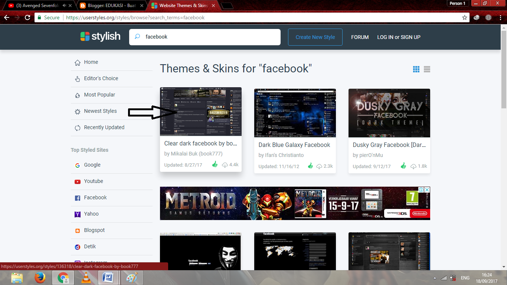
Task: Click the Stylish logo in header
Action: click(x=100, y=36)
